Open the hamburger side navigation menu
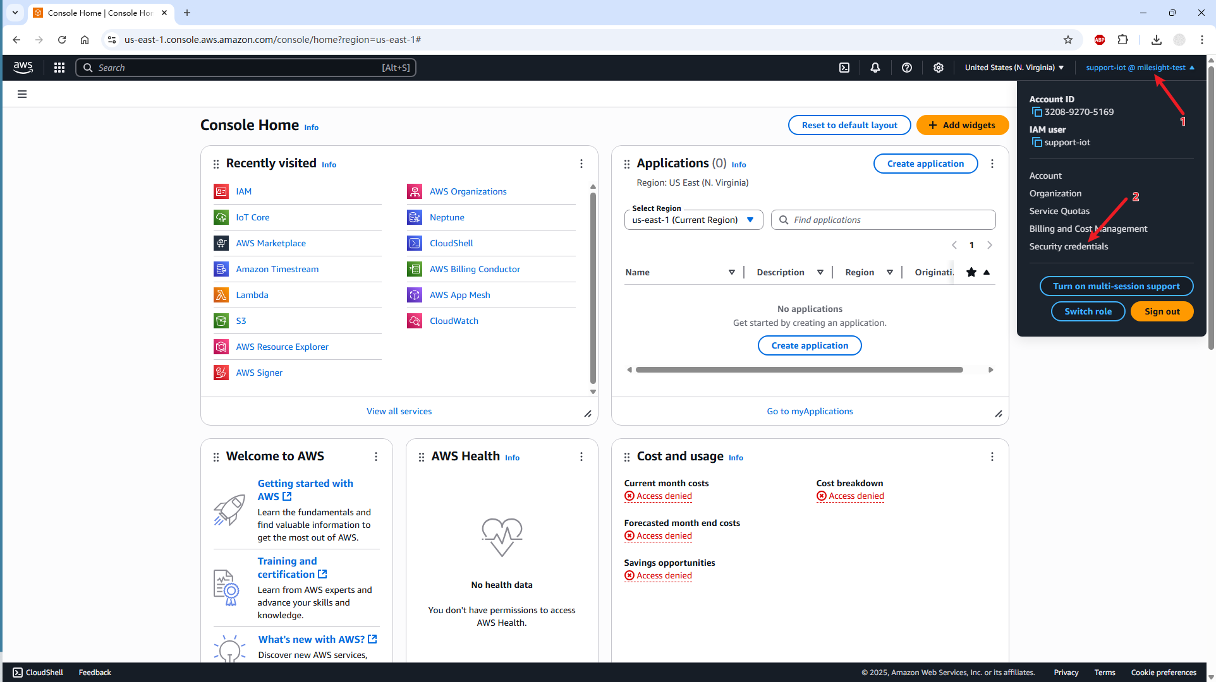 coord(22,95)
